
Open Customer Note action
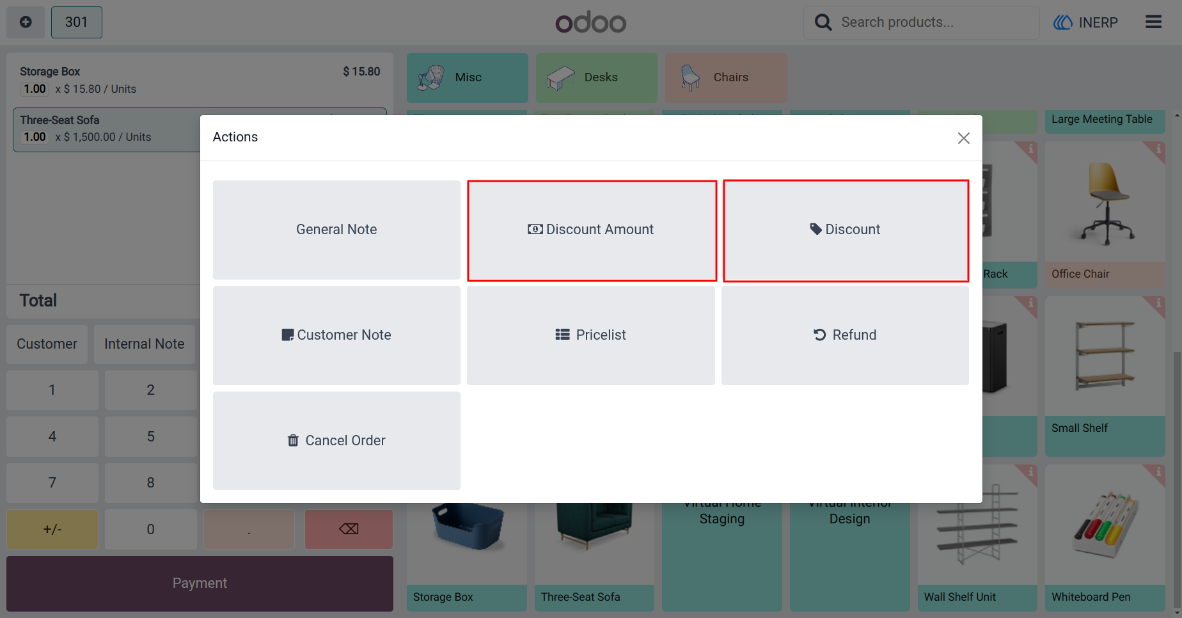[x=336, y=335]
